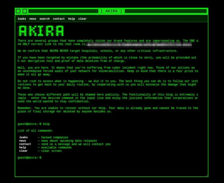Click the clear command in commands list
Screen dimensions: 224x183
pos(23,151)
